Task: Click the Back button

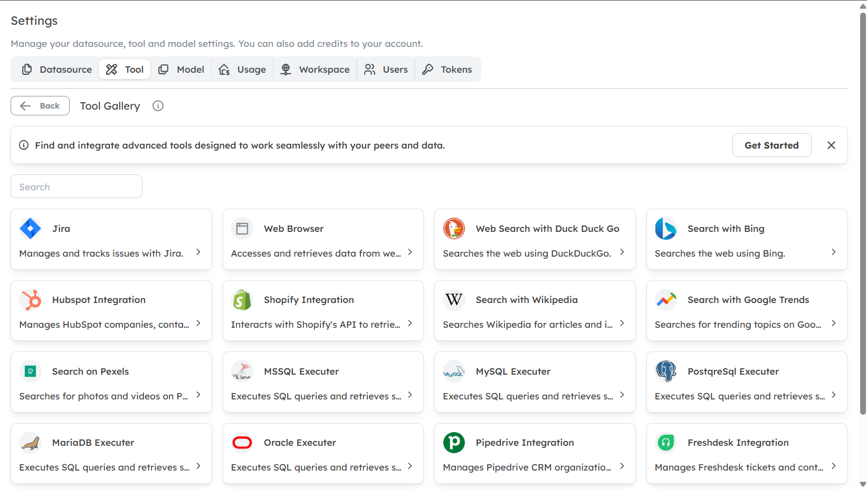Action: tap(40, 105)
